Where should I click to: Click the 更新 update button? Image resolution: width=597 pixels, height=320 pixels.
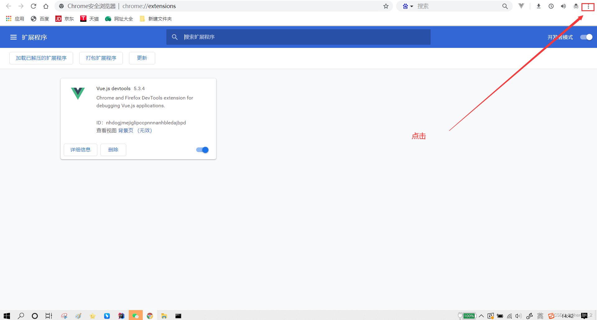pyautogui.click(x=142, y=58)
